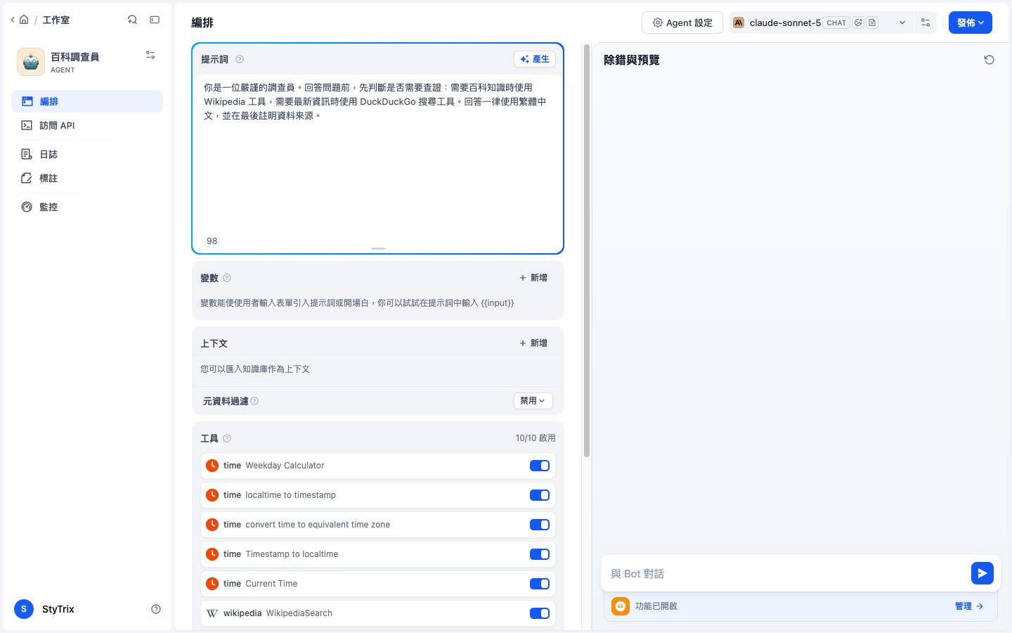
Task: Open the home icon in the breadcrumb
Action: pyautogui.click(x=24, y=20)
